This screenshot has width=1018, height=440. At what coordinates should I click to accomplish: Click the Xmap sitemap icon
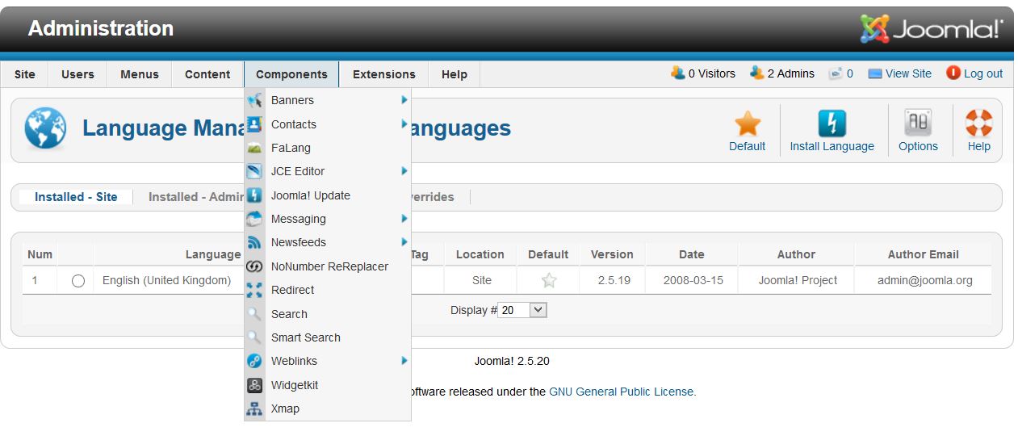[254, 409]
